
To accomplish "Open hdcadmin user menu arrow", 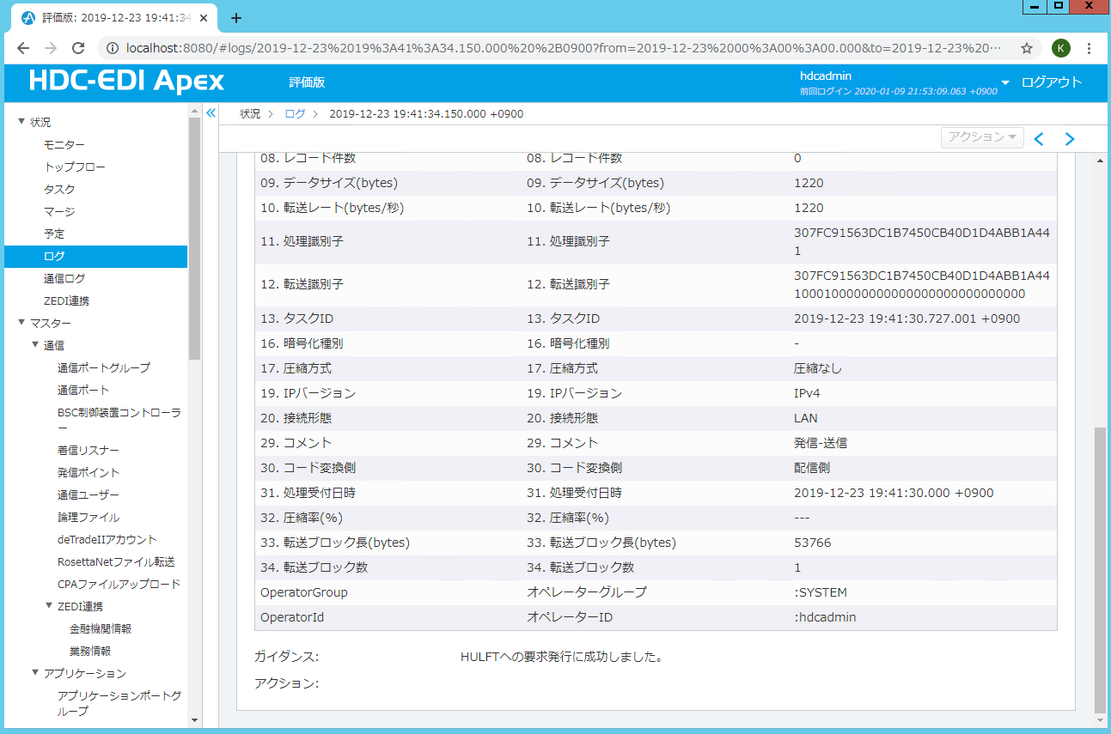I will (x=1005, y=82).
